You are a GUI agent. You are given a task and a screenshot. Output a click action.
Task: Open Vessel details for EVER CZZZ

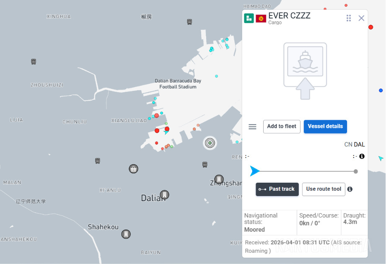(x=325, y=127)
